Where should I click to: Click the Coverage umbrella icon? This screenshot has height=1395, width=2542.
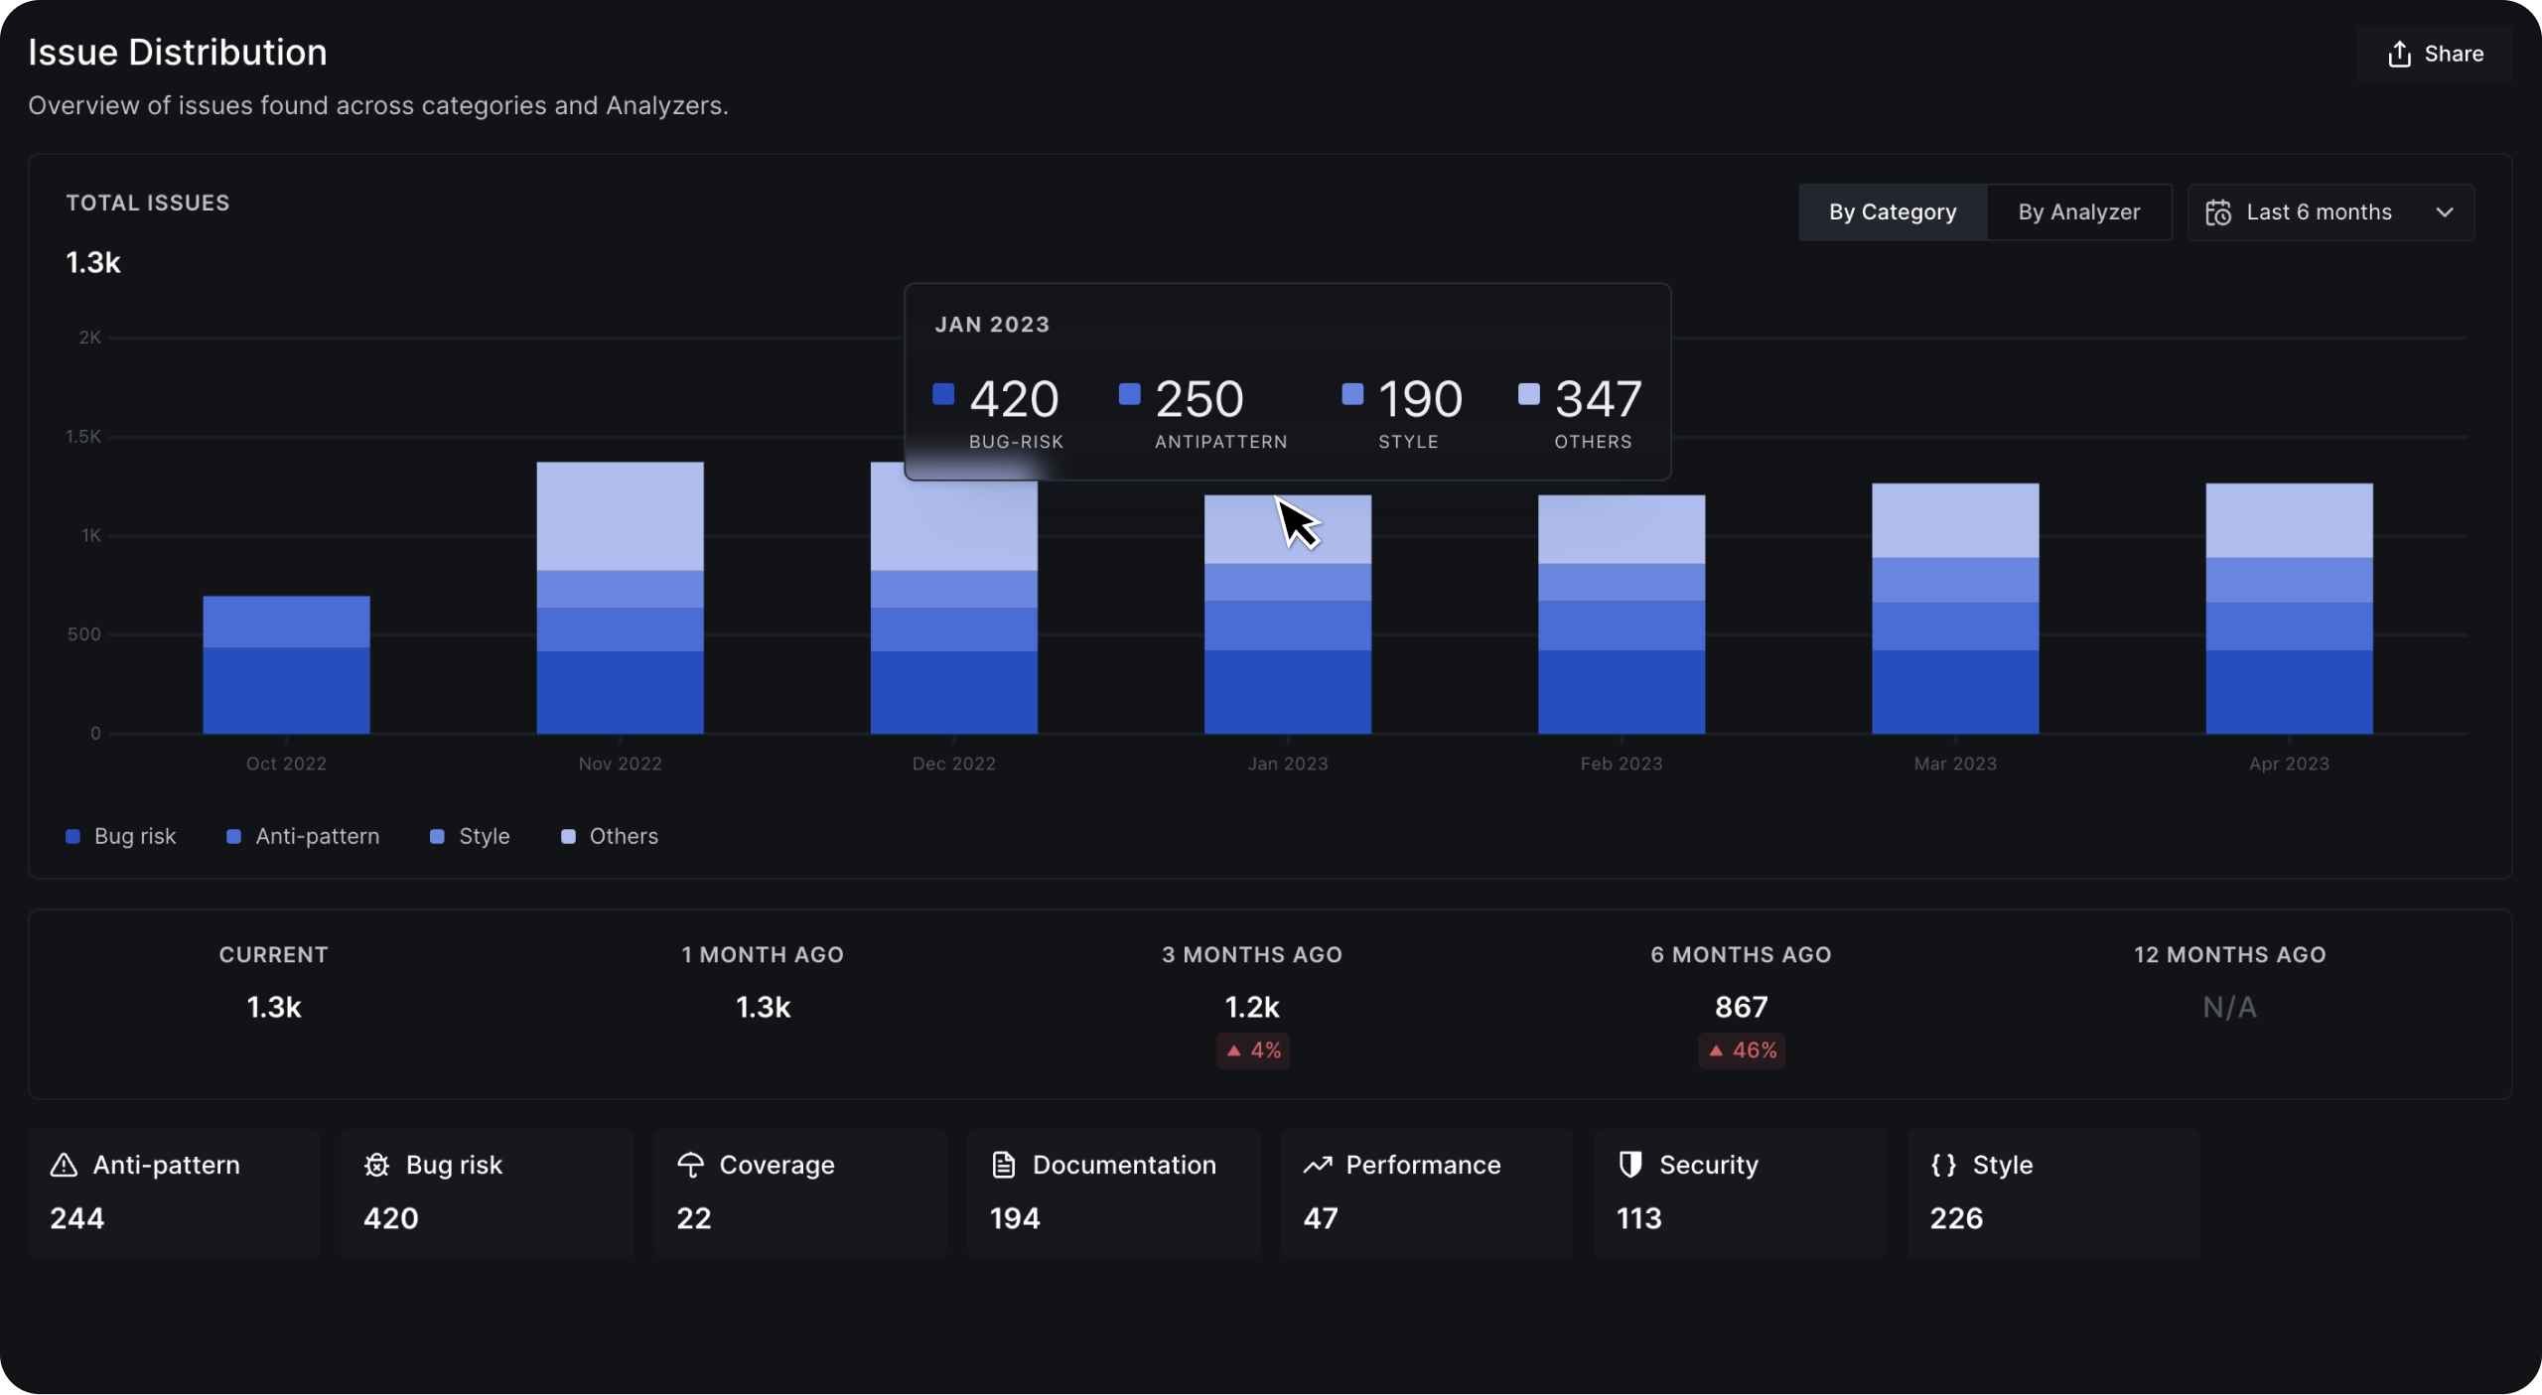690,1165
